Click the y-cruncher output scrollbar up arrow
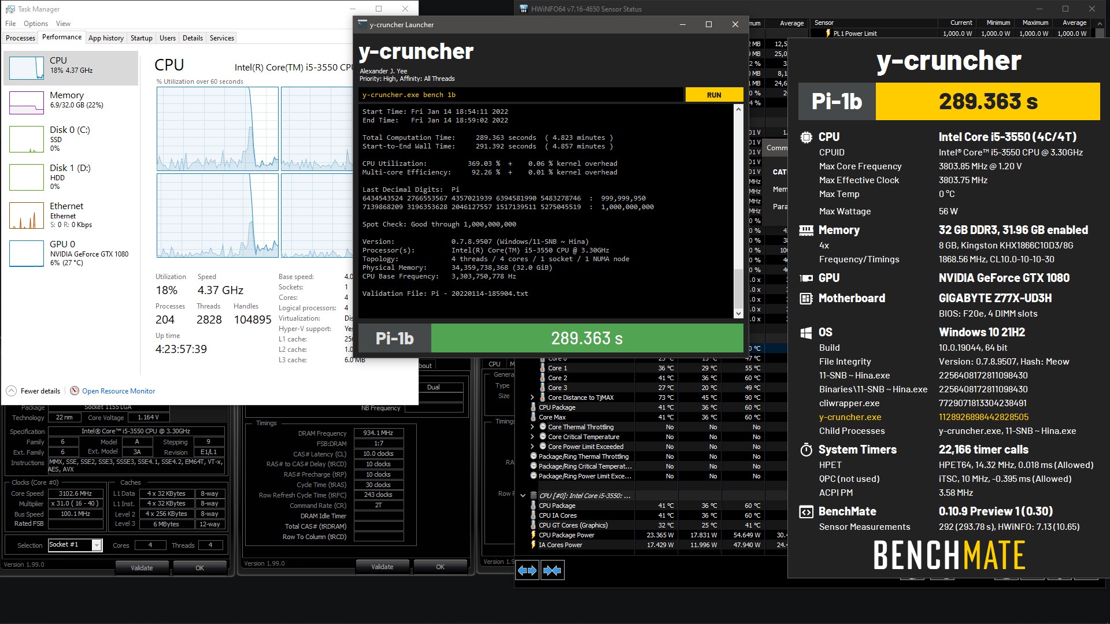The height and width of the screenshot is (624, 1110). (738, 109)
